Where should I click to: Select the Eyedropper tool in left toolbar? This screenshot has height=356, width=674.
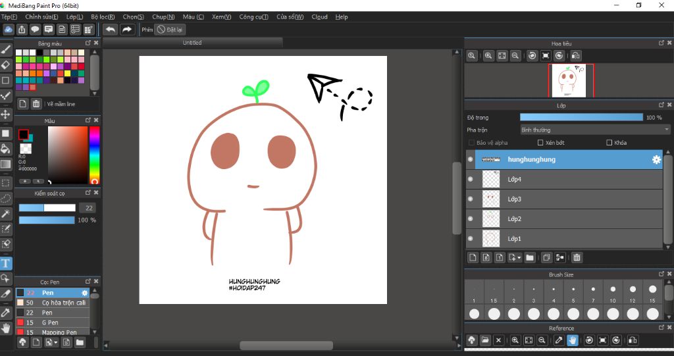pos(5,313)
